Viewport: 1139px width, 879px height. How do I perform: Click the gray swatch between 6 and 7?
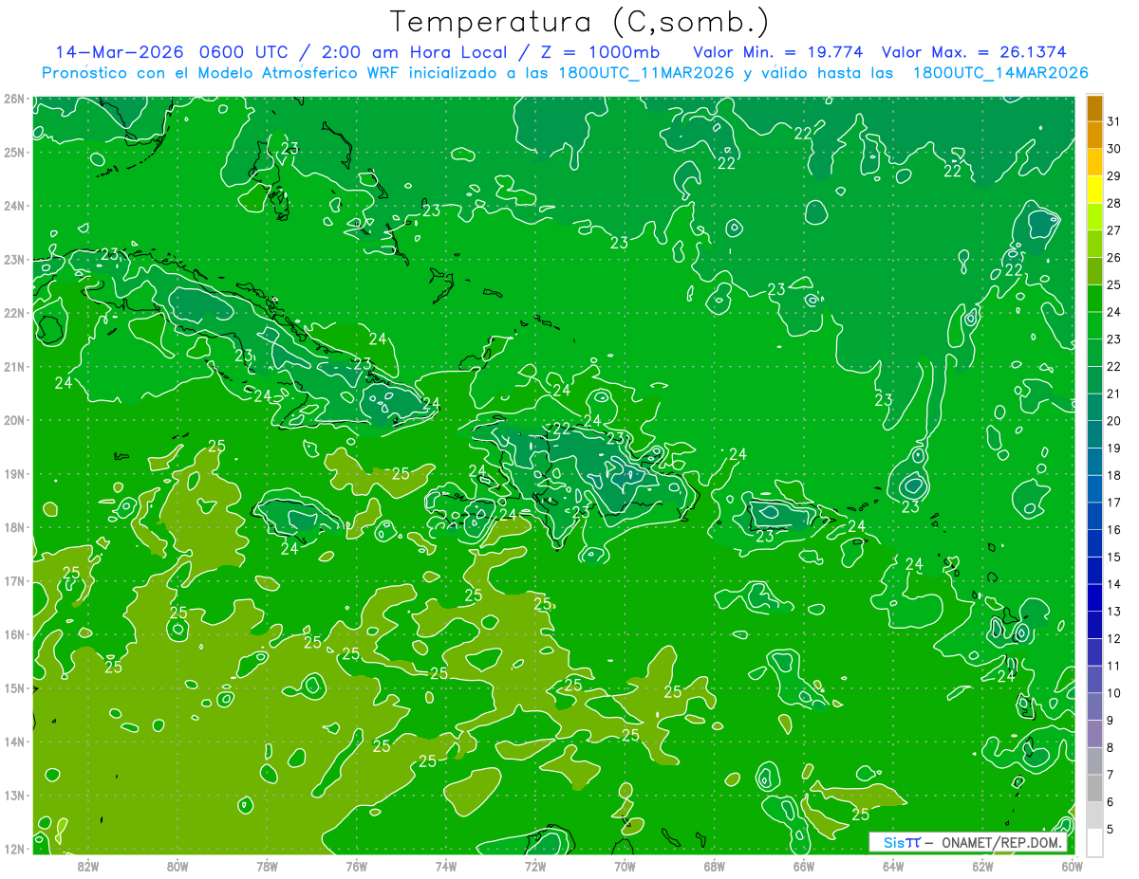[x=1095, y=789]
